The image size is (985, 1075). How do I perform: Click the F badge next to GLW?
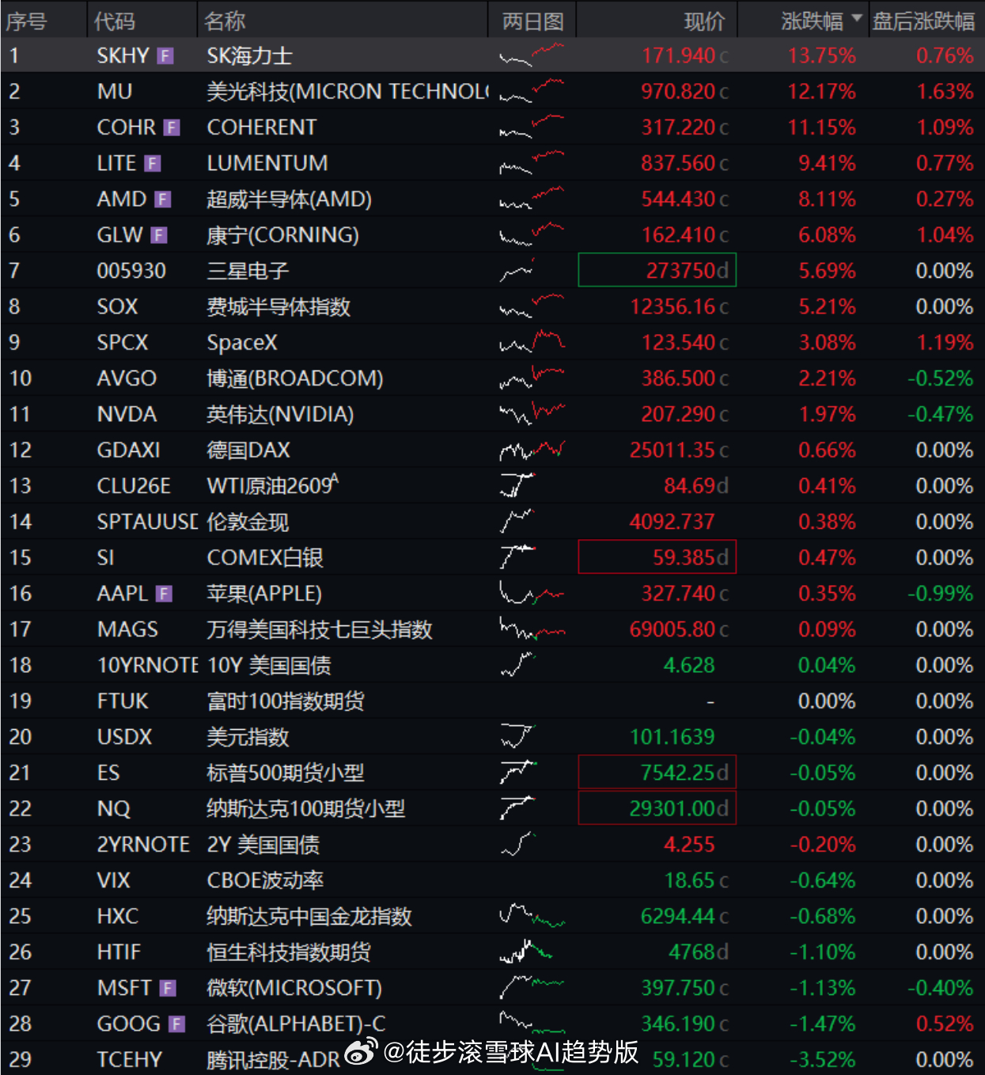point(159,235)
